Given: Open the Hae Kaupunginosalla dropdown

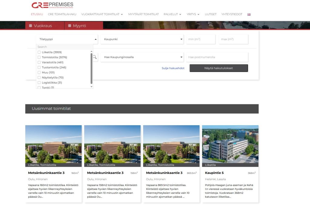Looking at the screenshot, I should coord(142,57).
